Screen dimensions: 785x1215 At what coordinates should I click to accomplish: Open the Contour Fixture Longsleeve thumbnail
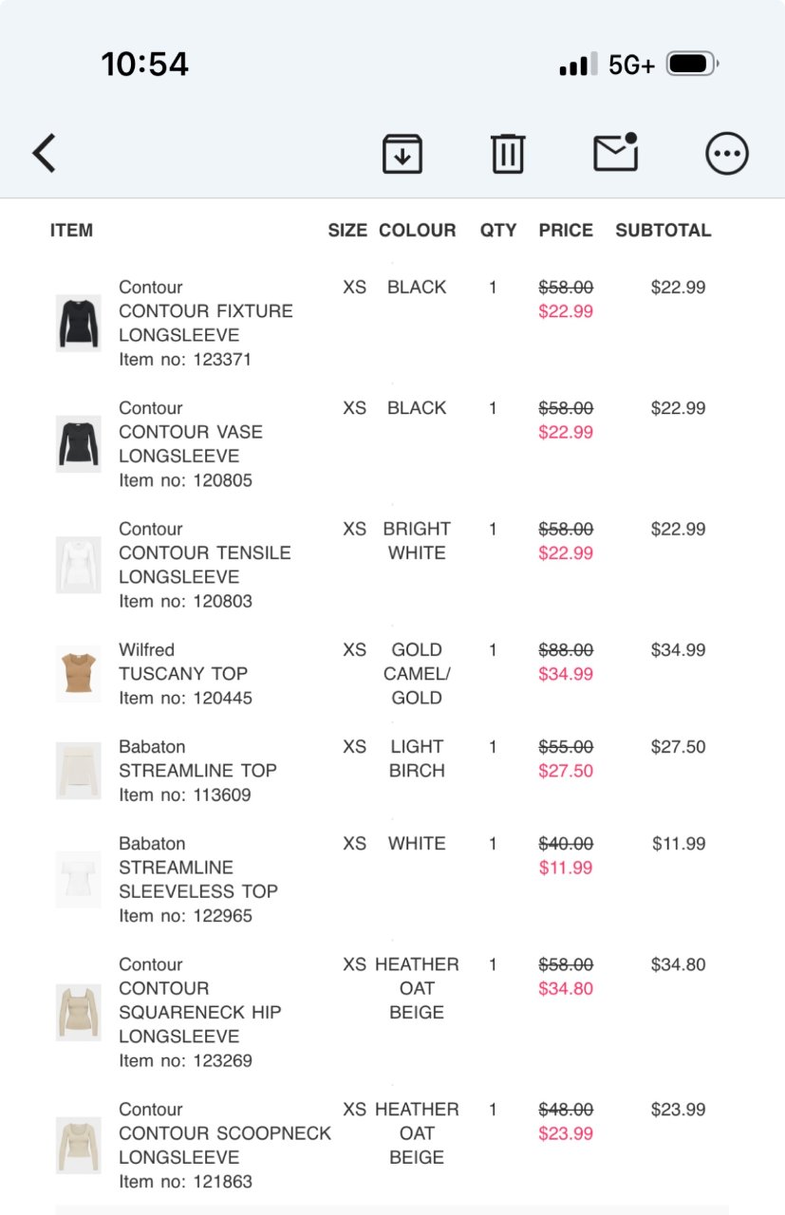pyautogui.click(x=78, y=323)
